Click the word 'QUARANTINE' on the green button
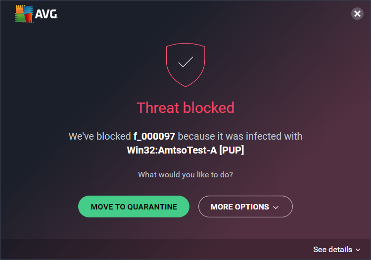Image resolution: width=371 pixels, height=260 pixels. pos(152,207)
